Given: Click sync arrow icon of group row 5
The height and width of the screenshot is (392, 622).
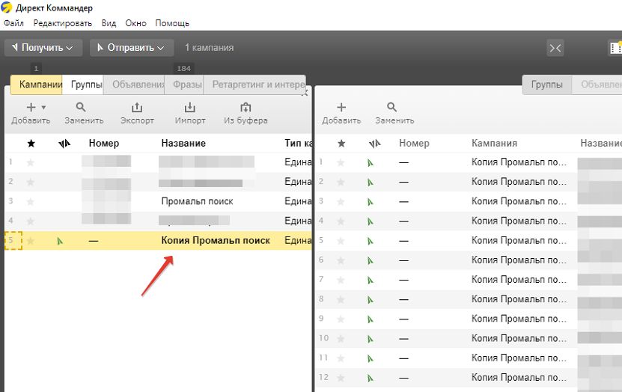Looking at the screenshot, I should pyautogui.click(x=371, y=241).
